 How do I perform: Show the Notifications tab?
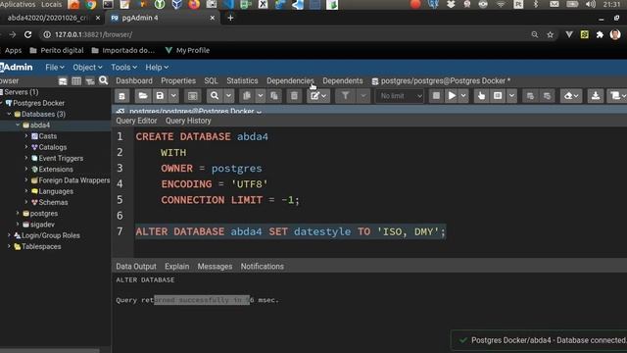(262, 267)
